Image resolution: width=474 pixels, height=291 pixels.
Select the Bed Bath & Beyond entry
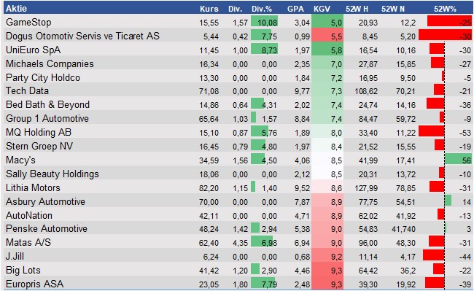click(x=47, y=104)
